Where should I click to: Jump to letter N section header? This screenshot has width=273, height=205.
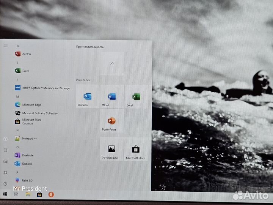[x=17, y=130]
